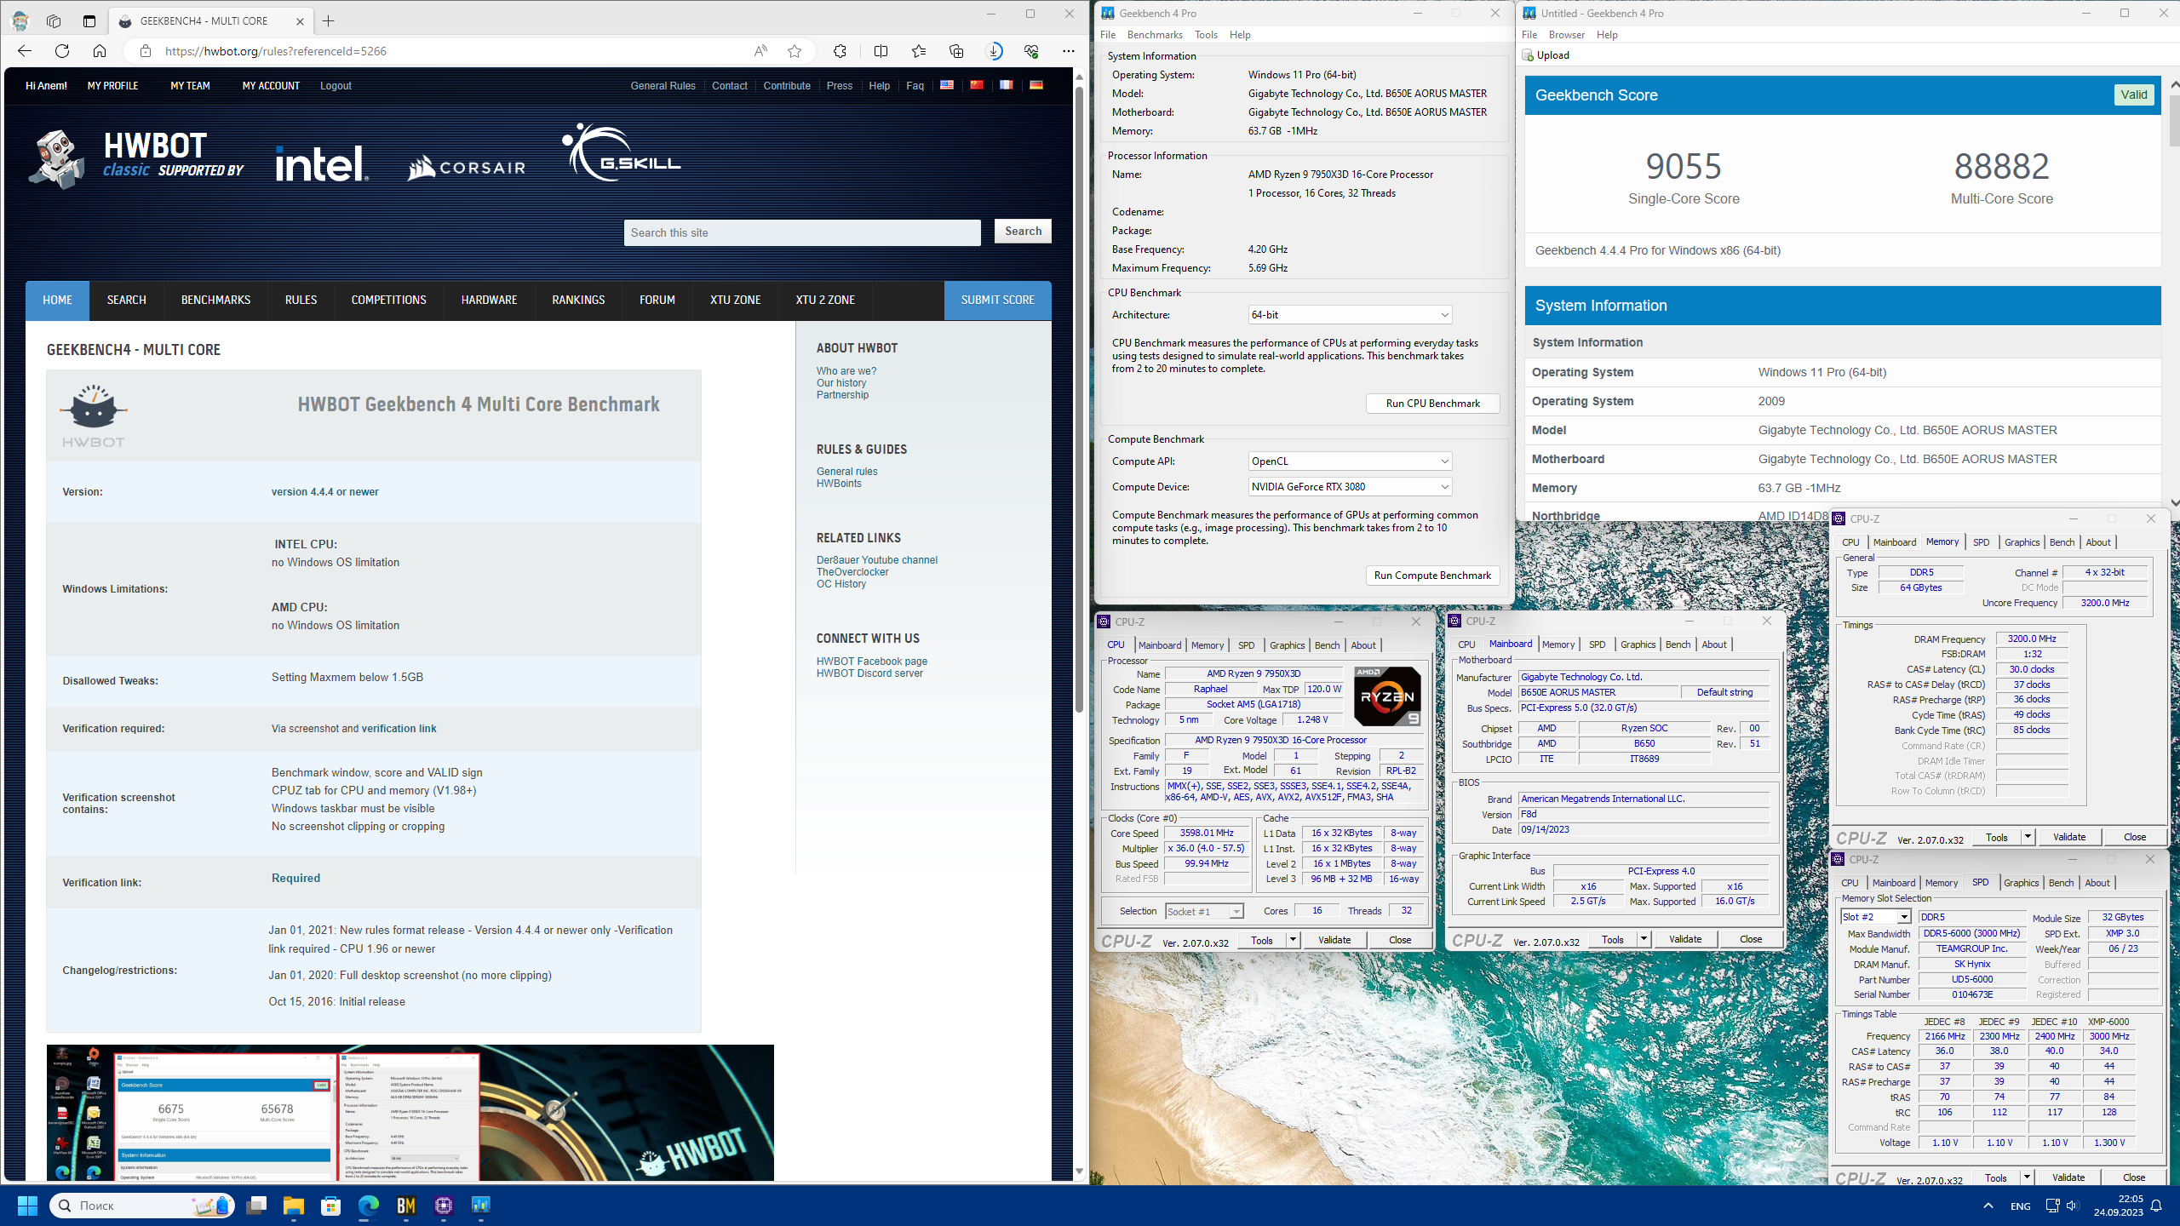Open Edge tab actions menu
Viewport: 2180px width, 1226px height.
89,20
